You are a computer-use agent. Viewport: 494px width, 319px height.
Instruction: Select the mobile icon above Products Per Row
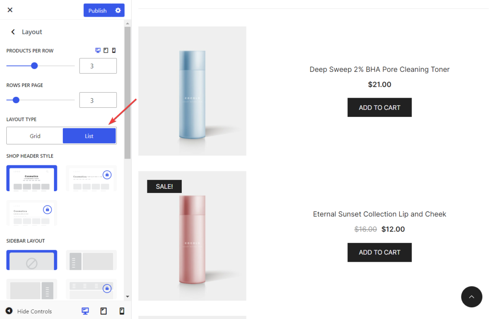click(113, 50)
